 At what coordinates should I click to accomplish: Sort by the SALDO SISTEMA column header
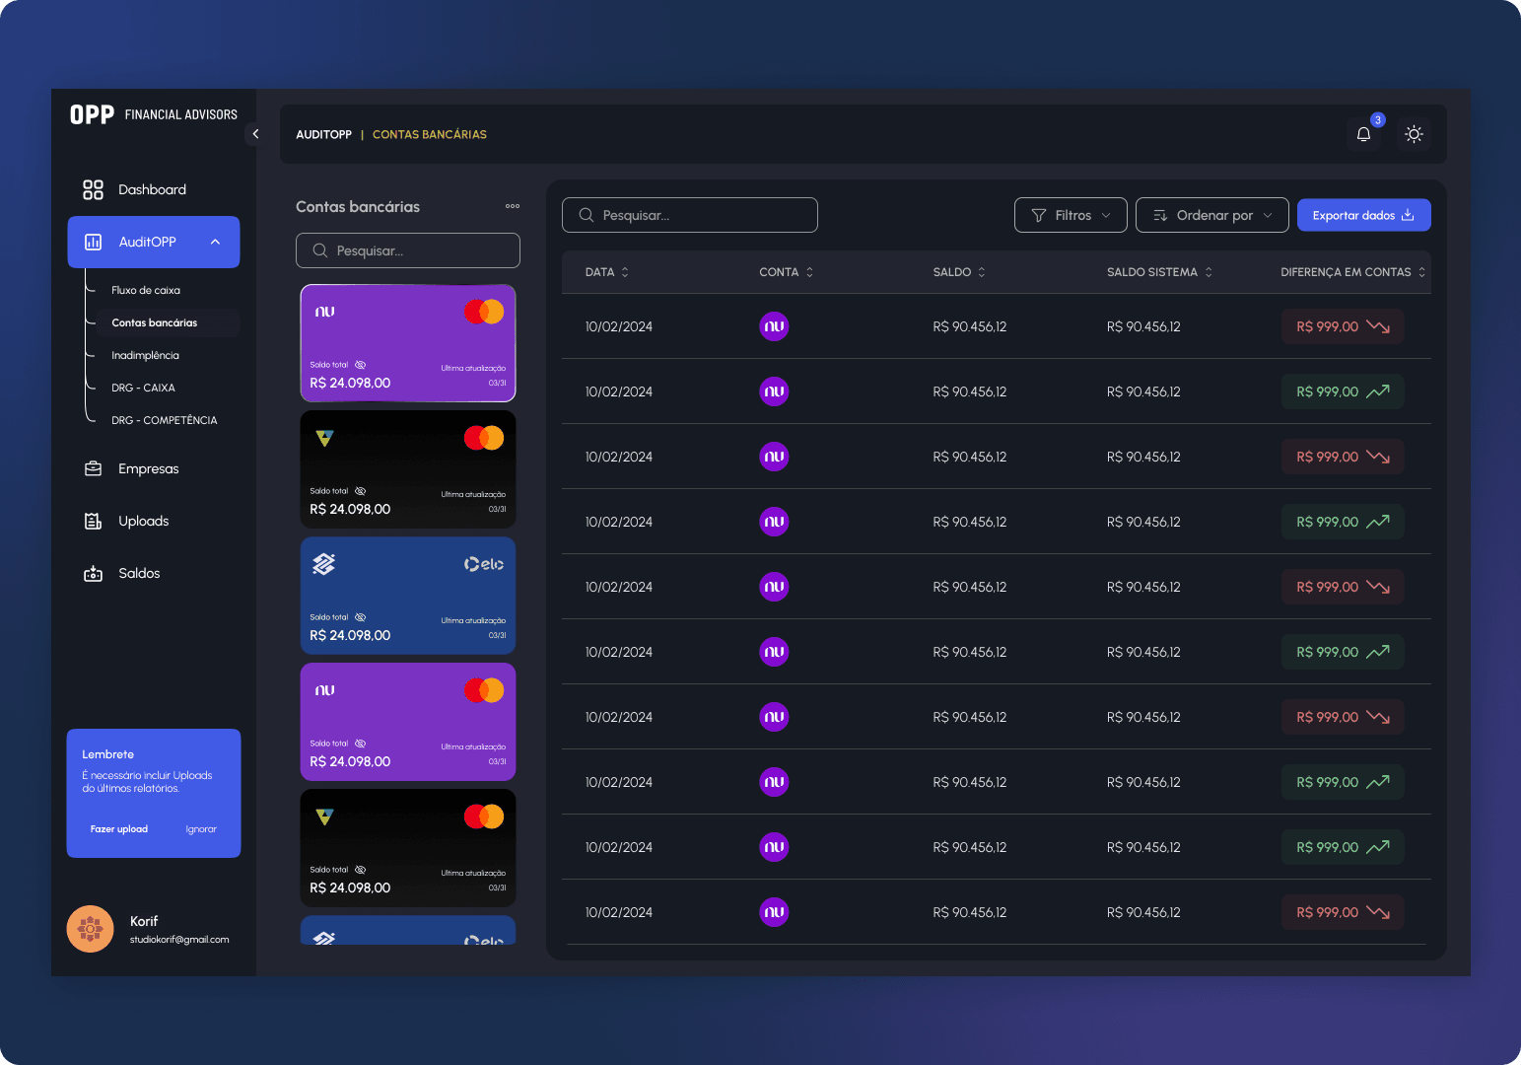(x=1159, y=272)
